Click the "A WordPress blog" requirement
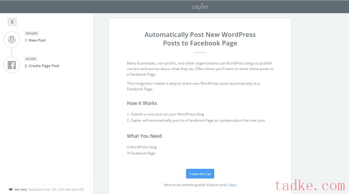Image resolution: width=349 pixels, height=194 pixels. click(x=142, y=147)
